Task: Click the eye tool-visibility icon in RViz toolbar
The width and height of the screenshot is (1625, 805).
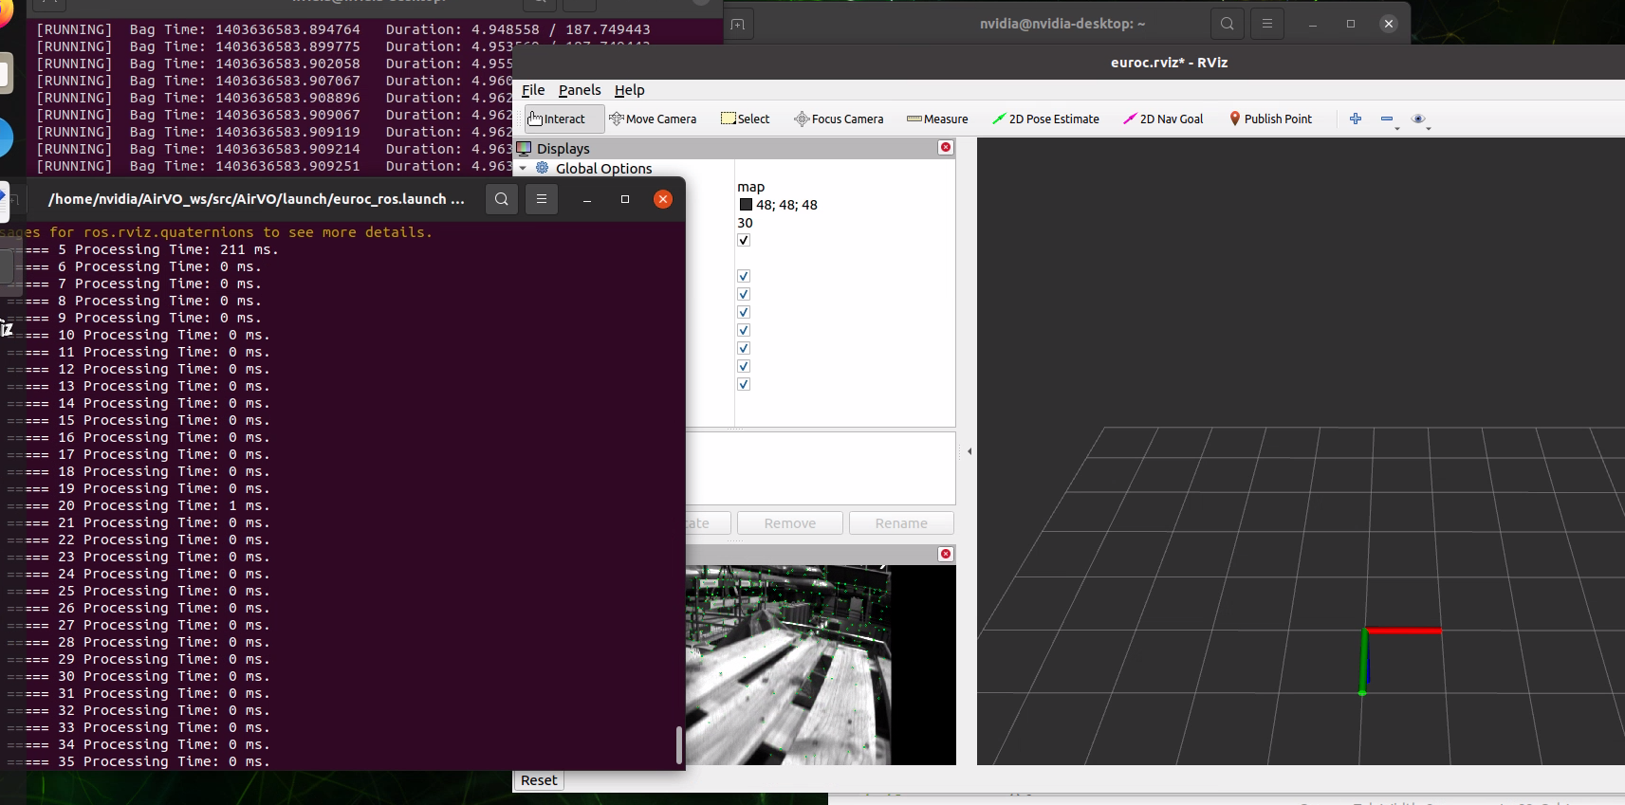Action: click(x=1418, y=119)
